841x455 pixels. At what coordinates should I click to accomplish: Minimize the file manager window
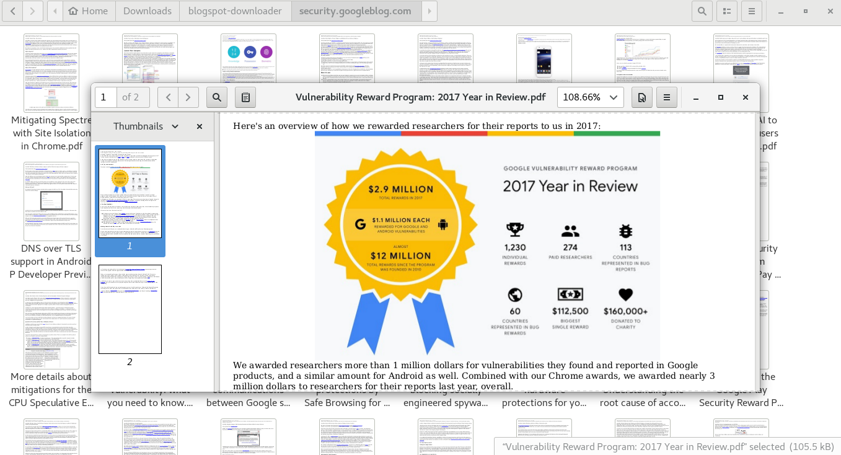781,11
